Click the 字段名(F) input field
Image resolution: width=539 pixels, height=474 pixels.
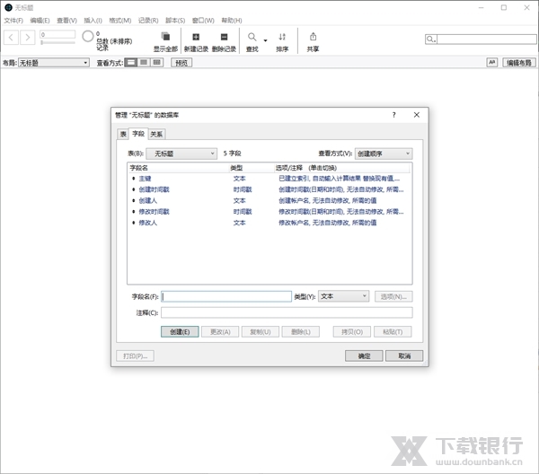pyautogui.click(x=226, y=296)
